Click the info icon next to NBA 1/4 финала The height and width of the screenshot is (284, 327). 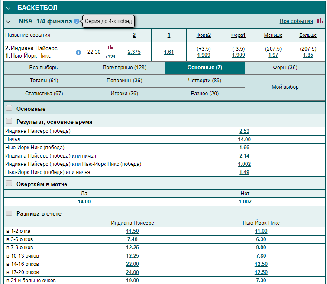[x=77, y=21]
